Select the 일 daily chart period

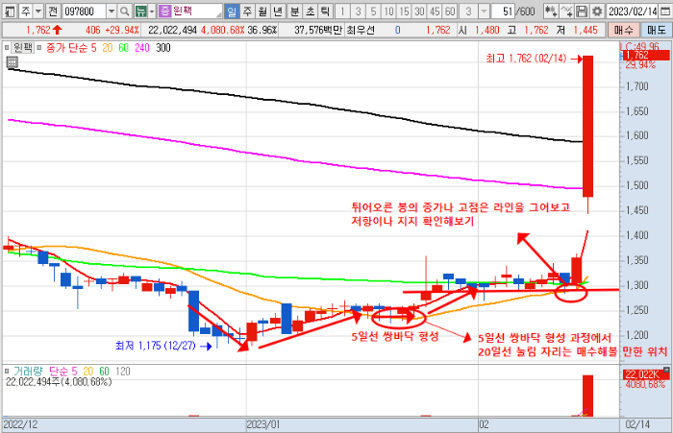point(232,12)
